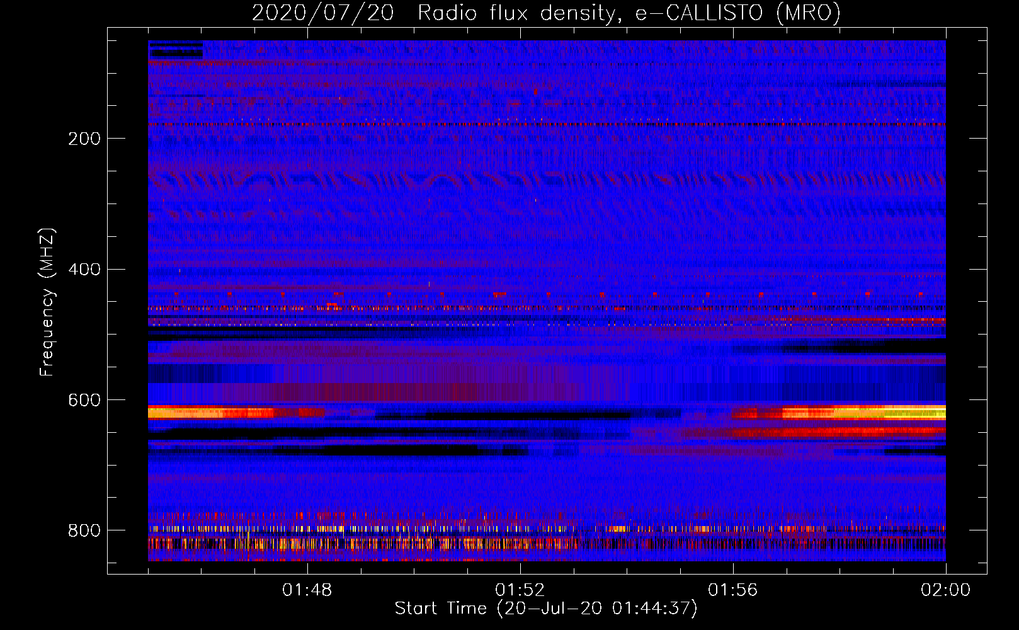Click the plot title text
Screen dimensions: 1019x630
546,13
